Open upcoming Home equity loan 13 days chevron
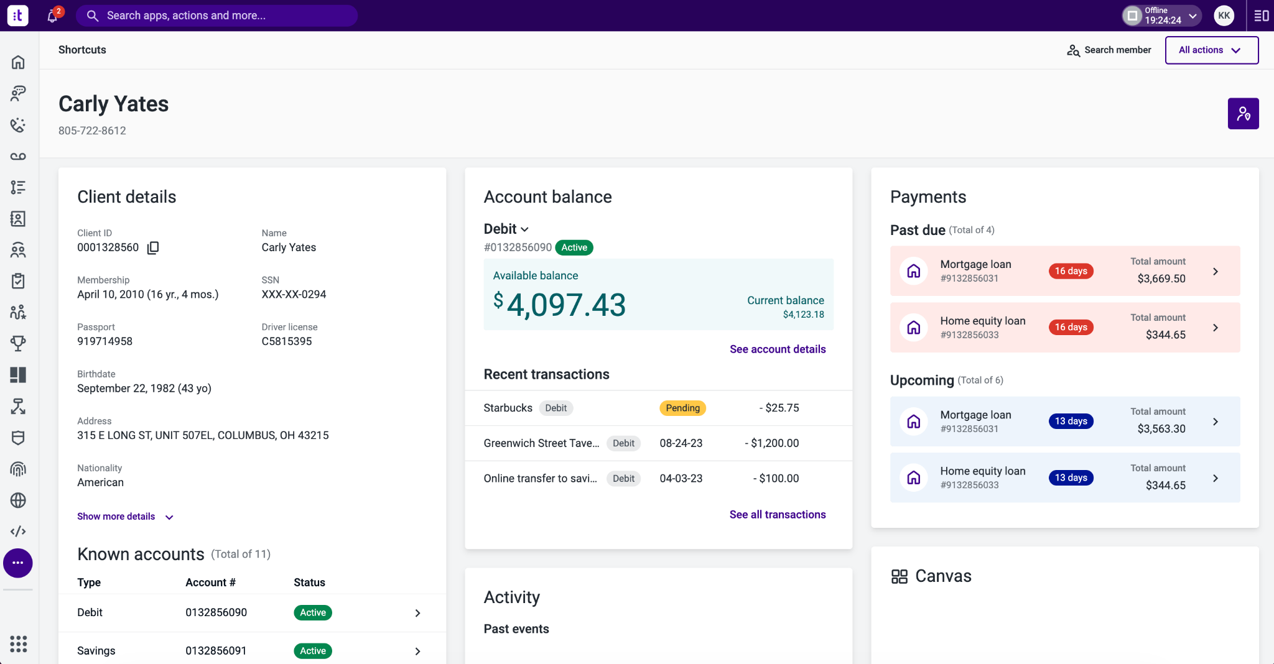The image size is (1274, 664). click(1216, 478)
